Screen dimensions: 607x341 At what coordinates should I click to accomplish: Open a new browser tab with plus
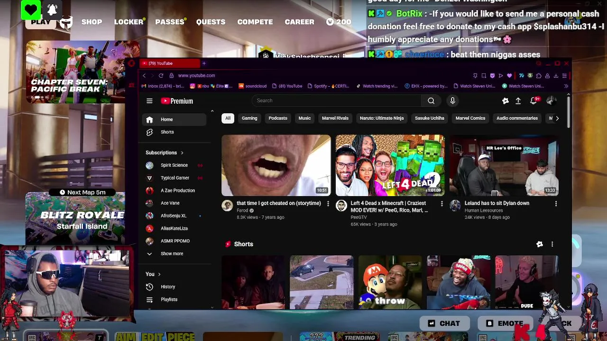pos(204,63)
